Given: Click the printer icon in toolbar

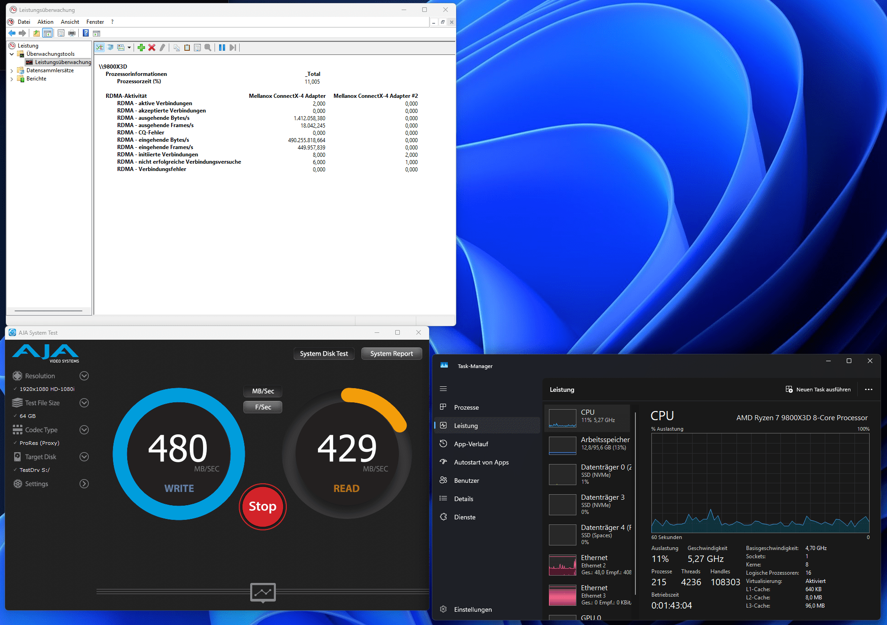Looking at the screenshot, I should (72, 33).
